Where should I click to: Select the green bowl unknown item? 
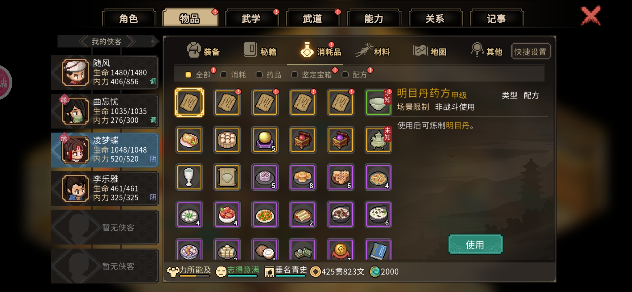(x=378, y=102)
